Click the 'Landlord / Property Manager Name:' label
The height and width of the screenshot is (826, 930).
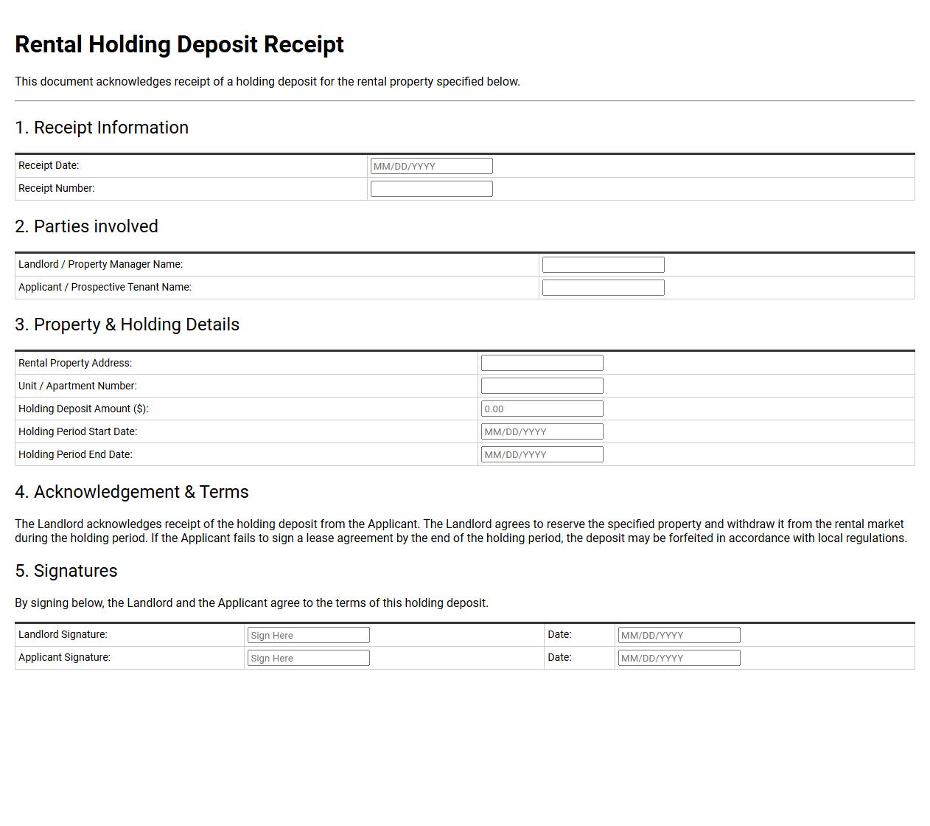click(101, 264)
